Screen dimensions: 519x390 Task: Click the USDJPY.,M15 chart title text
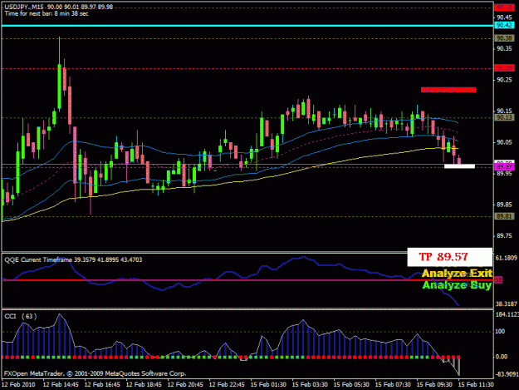click(x=59, y=7)
